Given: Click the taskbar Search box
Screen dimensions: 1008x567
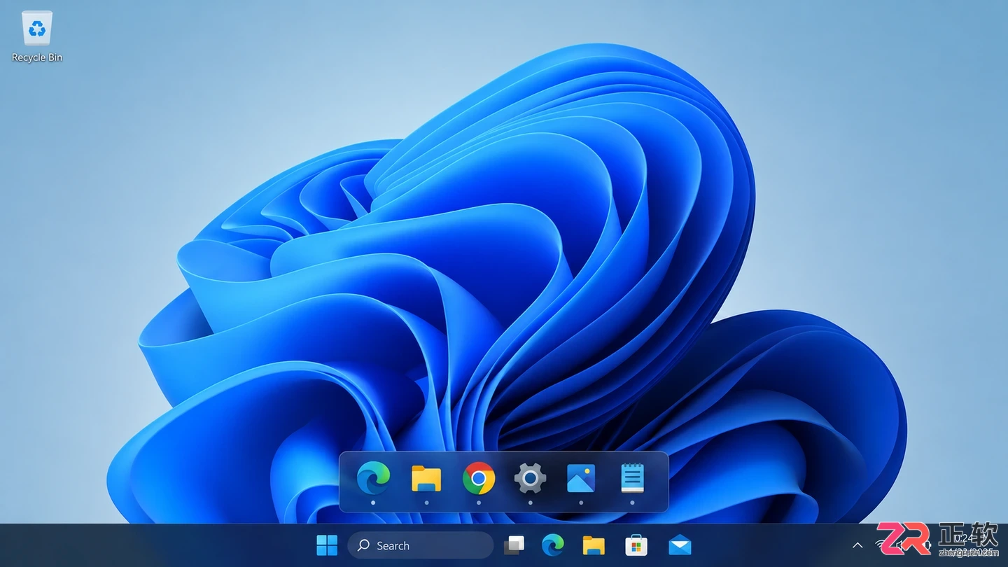Looking at the screenshot, I should pyautogui.click(x=421, y=545).
